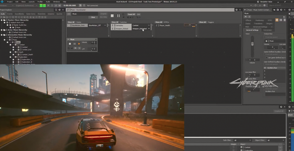Switch to the Events tab in Project Explorer

(10, 14)
